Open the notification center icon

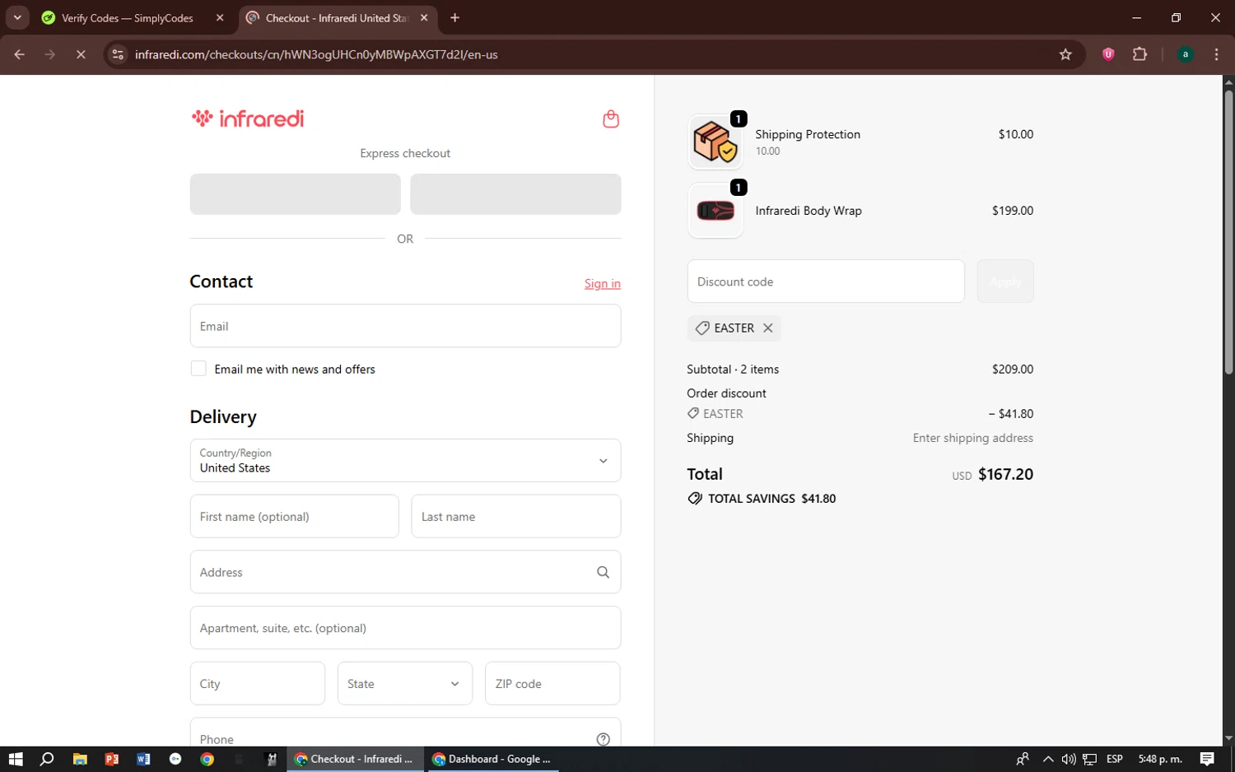pos(1207,759)
